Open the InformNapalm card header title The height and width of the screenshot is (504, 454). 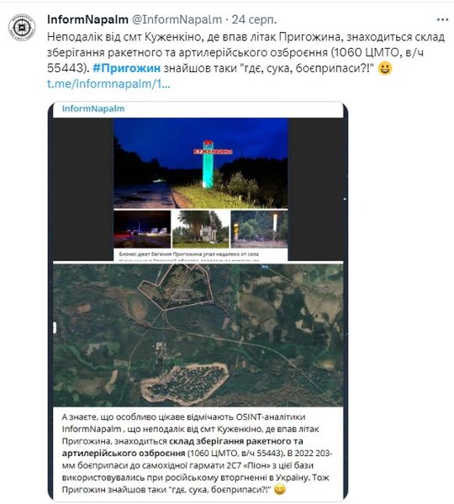[x=93, y=108]
